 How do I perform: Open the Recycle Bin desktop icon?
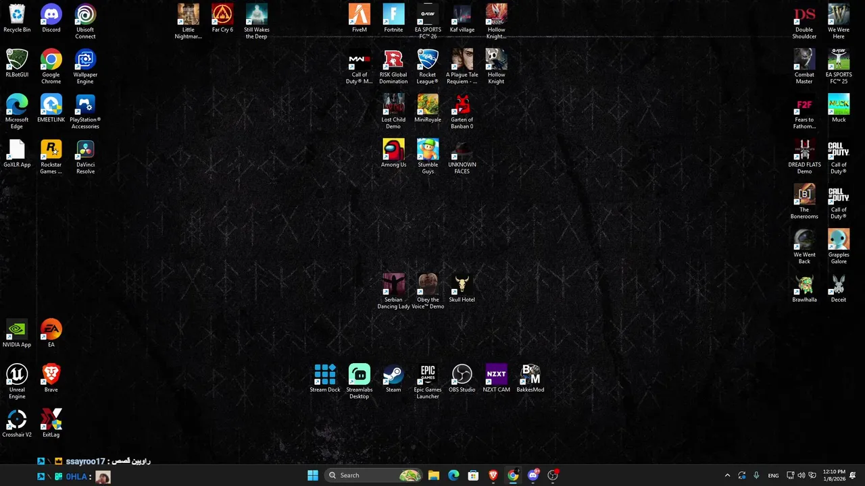(17, 19)
